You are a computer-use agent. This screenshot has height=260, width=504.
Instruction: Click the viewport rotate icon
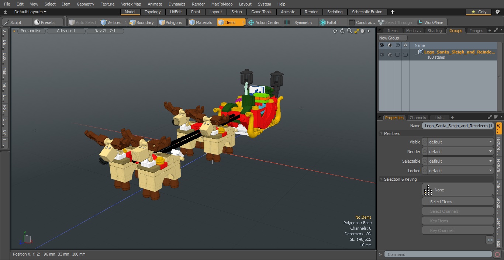tap(342, 31)
